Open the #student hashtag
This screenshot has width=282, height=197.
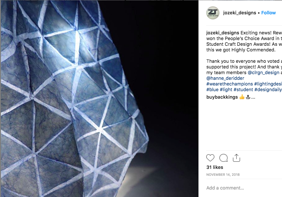(243, 89)
